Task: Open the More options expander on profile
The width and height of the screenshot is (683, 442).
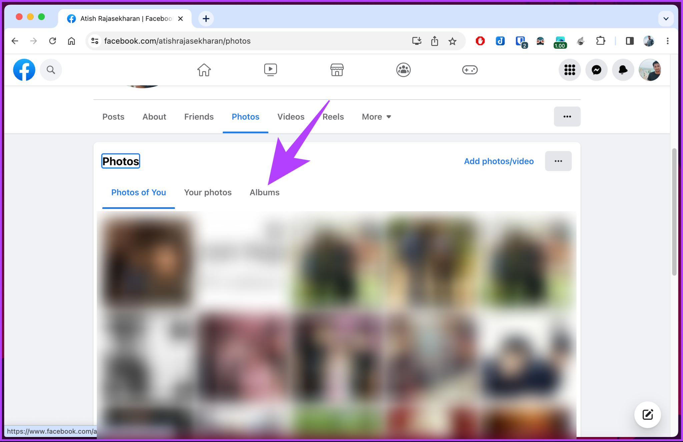Action: point(376,117)
